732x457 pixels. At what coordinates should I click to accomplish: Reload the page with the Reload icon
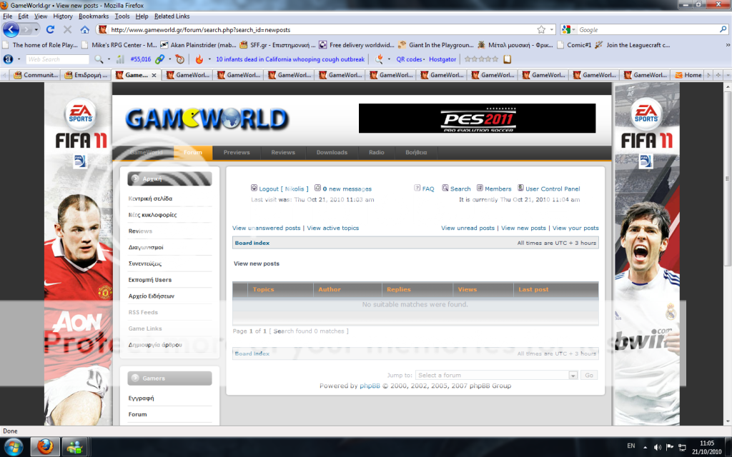[x=51, y=29]
